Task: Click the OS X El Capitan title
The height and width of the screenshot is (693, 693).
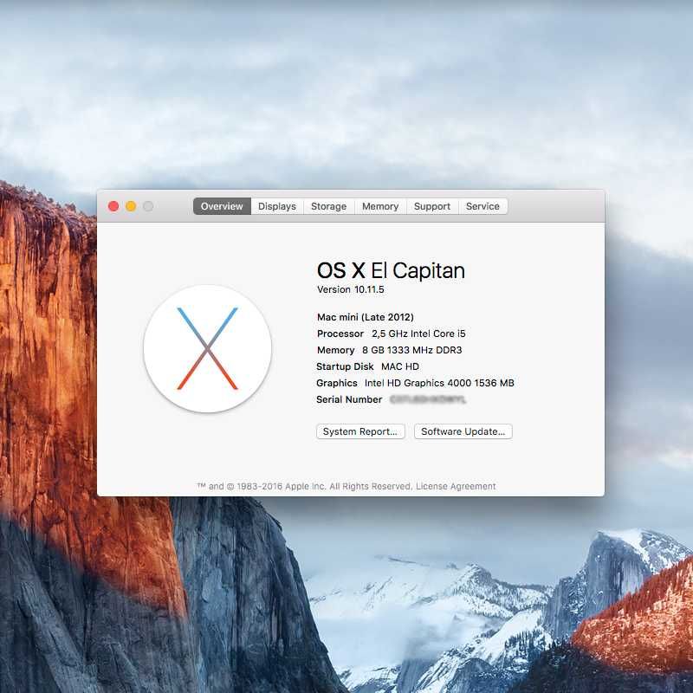Action: [x=391, y=270]
